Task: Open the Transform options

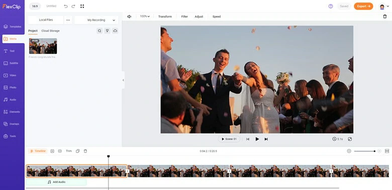Action: pos(165,16)
